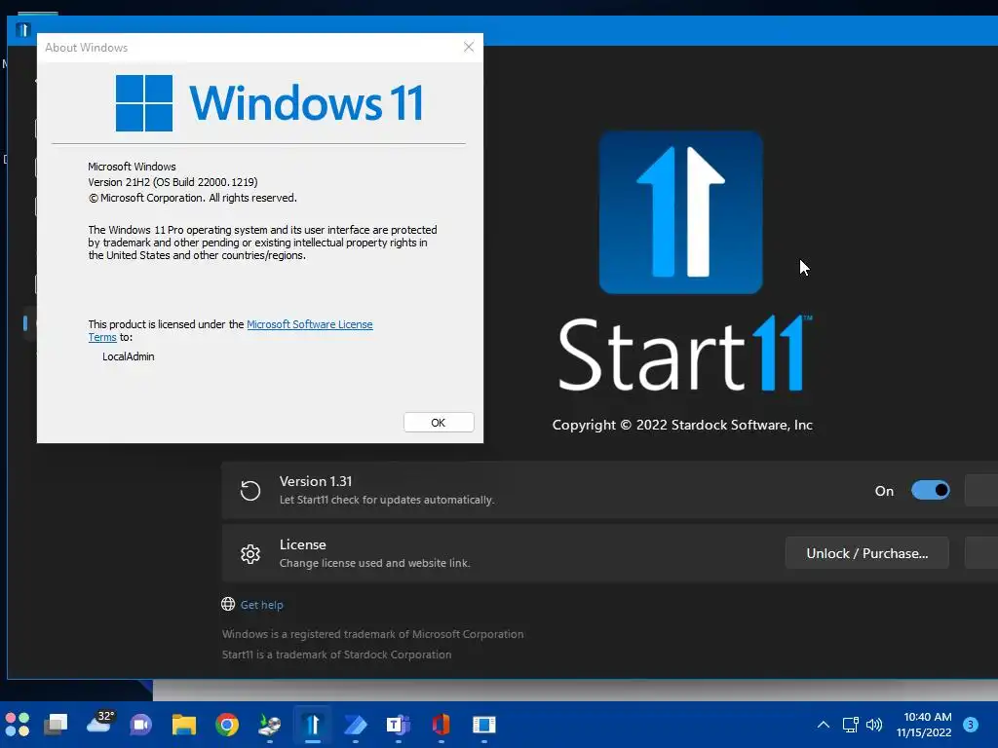Expand hidden system tray icons chevron
998x748 pixels.
point(823,725)
